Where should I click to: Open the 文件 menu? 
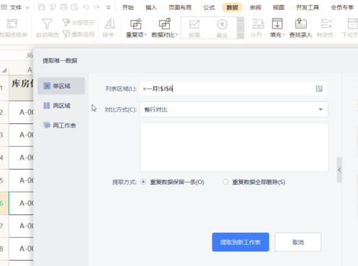click(15, 7)
